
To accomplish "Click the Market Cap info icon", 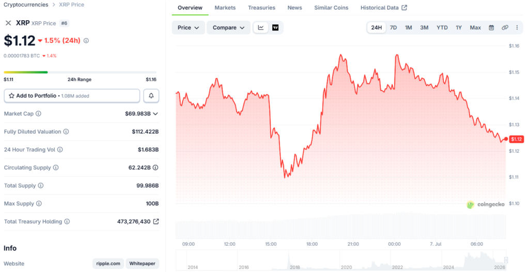I will coord(38,114).
